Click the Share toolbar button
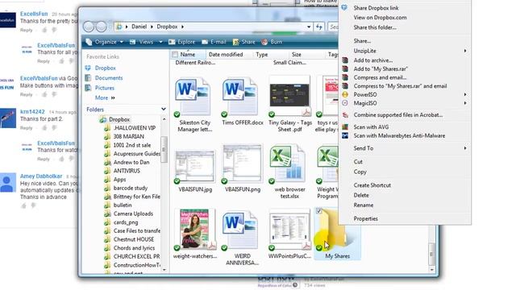The height and width of the screenshot is (290, 516). click(243, 42)
